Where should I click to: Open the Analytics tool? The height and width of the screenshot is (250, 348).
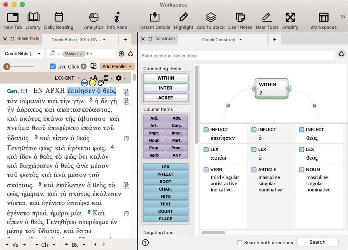pyautogui.click(x=93, y=20)
